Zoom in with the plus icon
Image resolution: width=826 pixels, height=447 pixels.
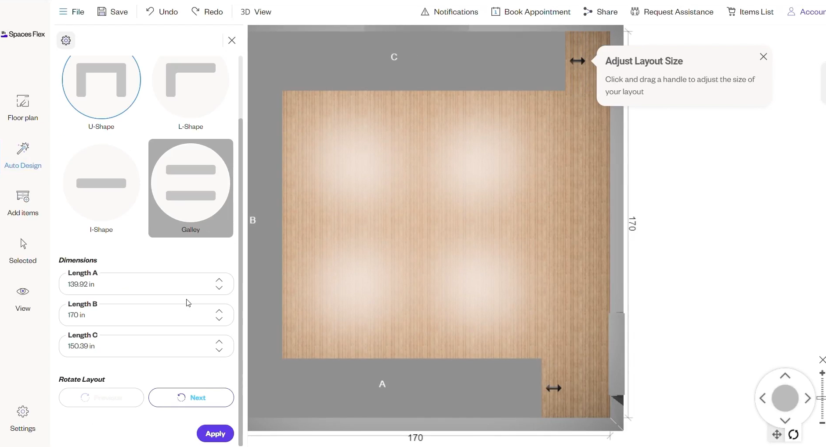click(822, 373)
